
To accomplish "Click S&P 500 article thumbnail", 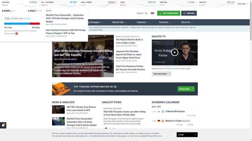I will (58, 109).
